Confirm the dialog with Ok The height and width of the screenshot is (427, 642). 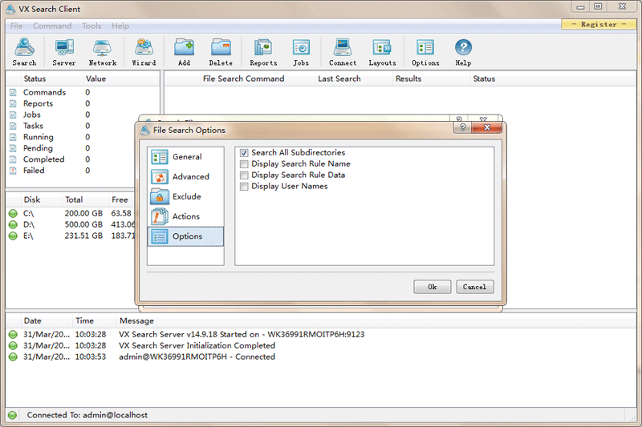coord(433,287)
